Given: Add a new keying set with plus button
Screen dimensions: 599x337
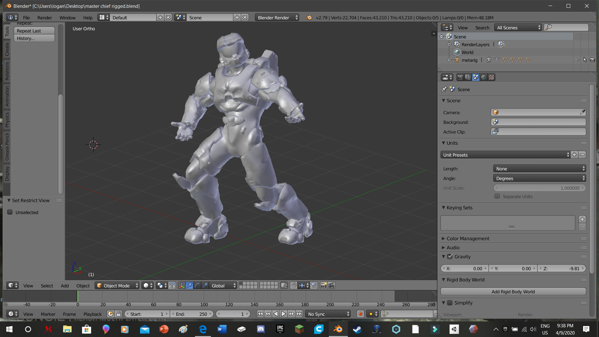Looking at the screenshot, I should [x=582, y=219].
